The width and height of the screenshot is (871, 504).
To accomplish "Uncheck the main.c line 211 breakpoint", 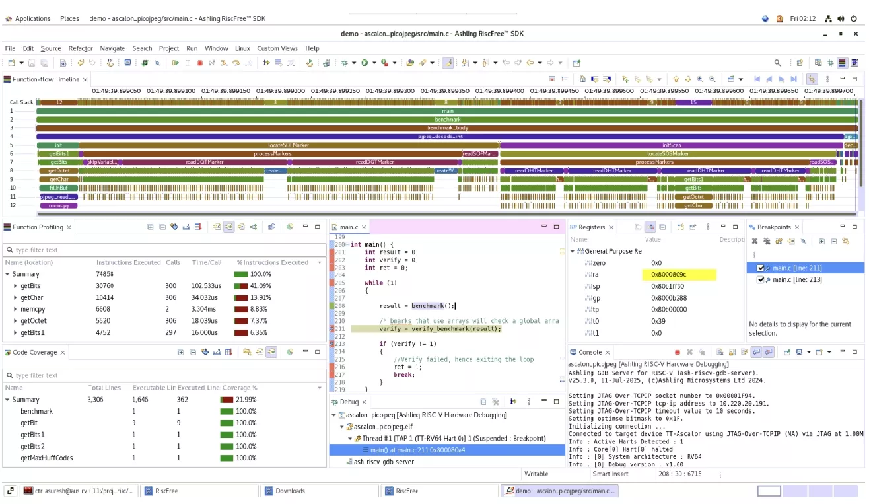I will pyautogui.click(x=761, y=268).
